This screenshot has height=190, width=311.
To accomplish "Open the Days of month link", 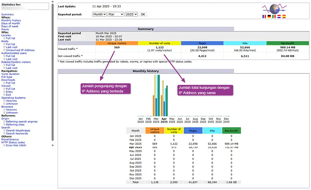I will [x=11, y=23].
